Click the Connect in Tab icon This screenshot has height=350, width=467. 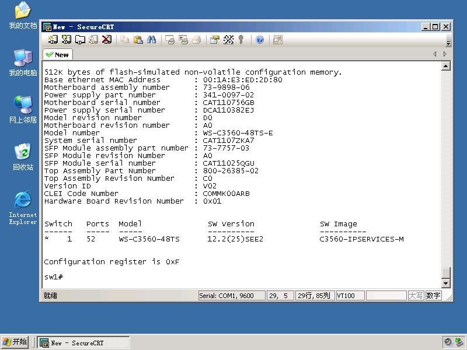pos(80,40)
